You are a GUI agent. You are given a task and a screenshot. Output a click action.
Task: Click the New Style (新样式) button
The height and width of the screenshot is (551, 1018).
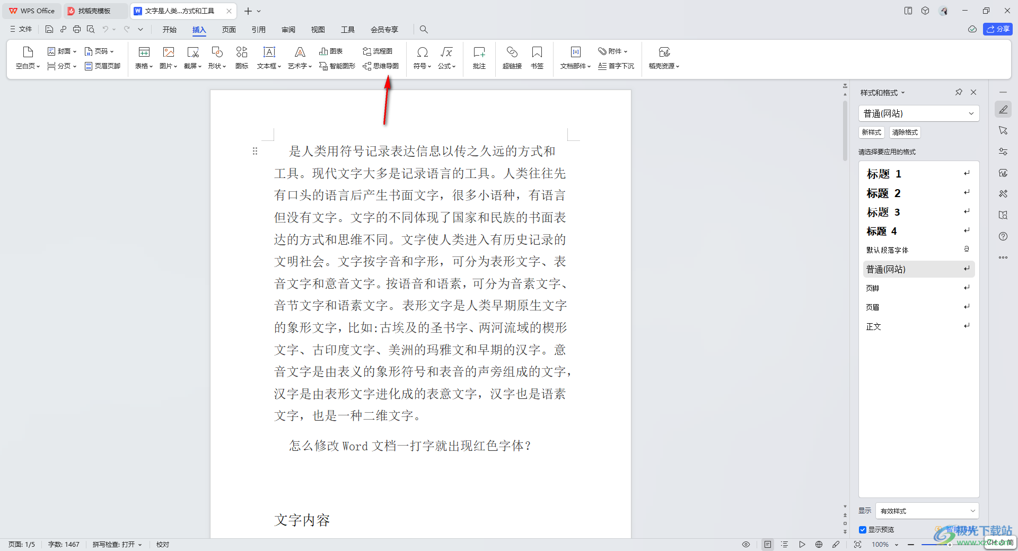coord(872,132)
